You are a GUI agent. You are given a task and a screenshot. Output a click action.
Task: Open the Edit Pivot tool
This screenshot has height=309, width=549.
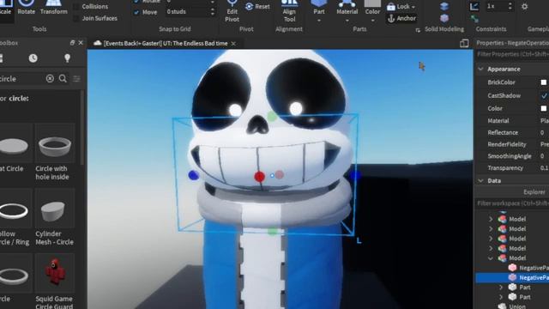232,11
